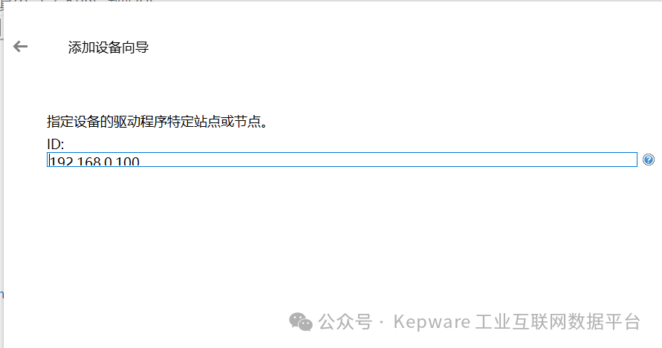Focus the device ID text box
Viewport: 662px width, 348px height.
point(342,160)
